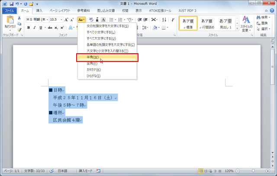
Task: Click 検索 (Find) in the editing group
Action: pos(264,17)
